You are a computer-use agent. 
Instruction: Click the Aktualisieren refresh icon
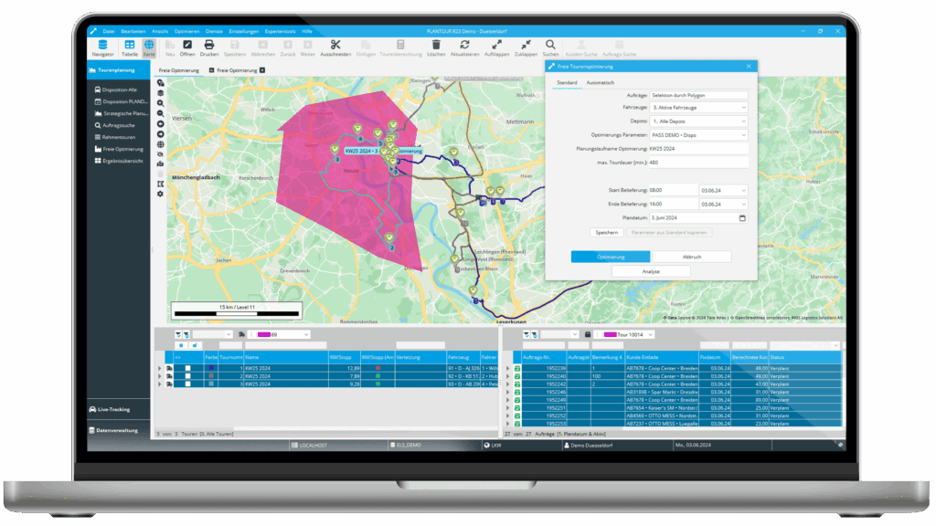464,45
